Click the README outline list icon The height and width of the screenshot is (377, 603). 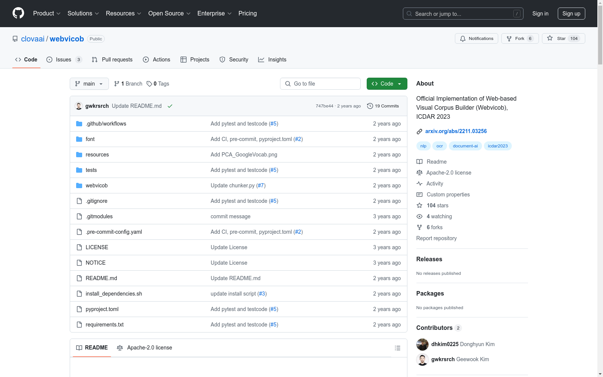[398, 348]
